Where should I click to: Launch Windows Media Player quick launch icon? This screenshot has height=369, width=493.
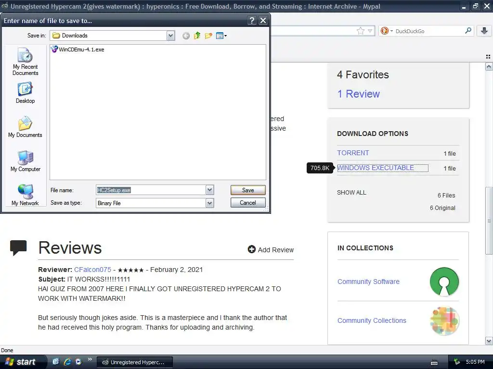78,362
